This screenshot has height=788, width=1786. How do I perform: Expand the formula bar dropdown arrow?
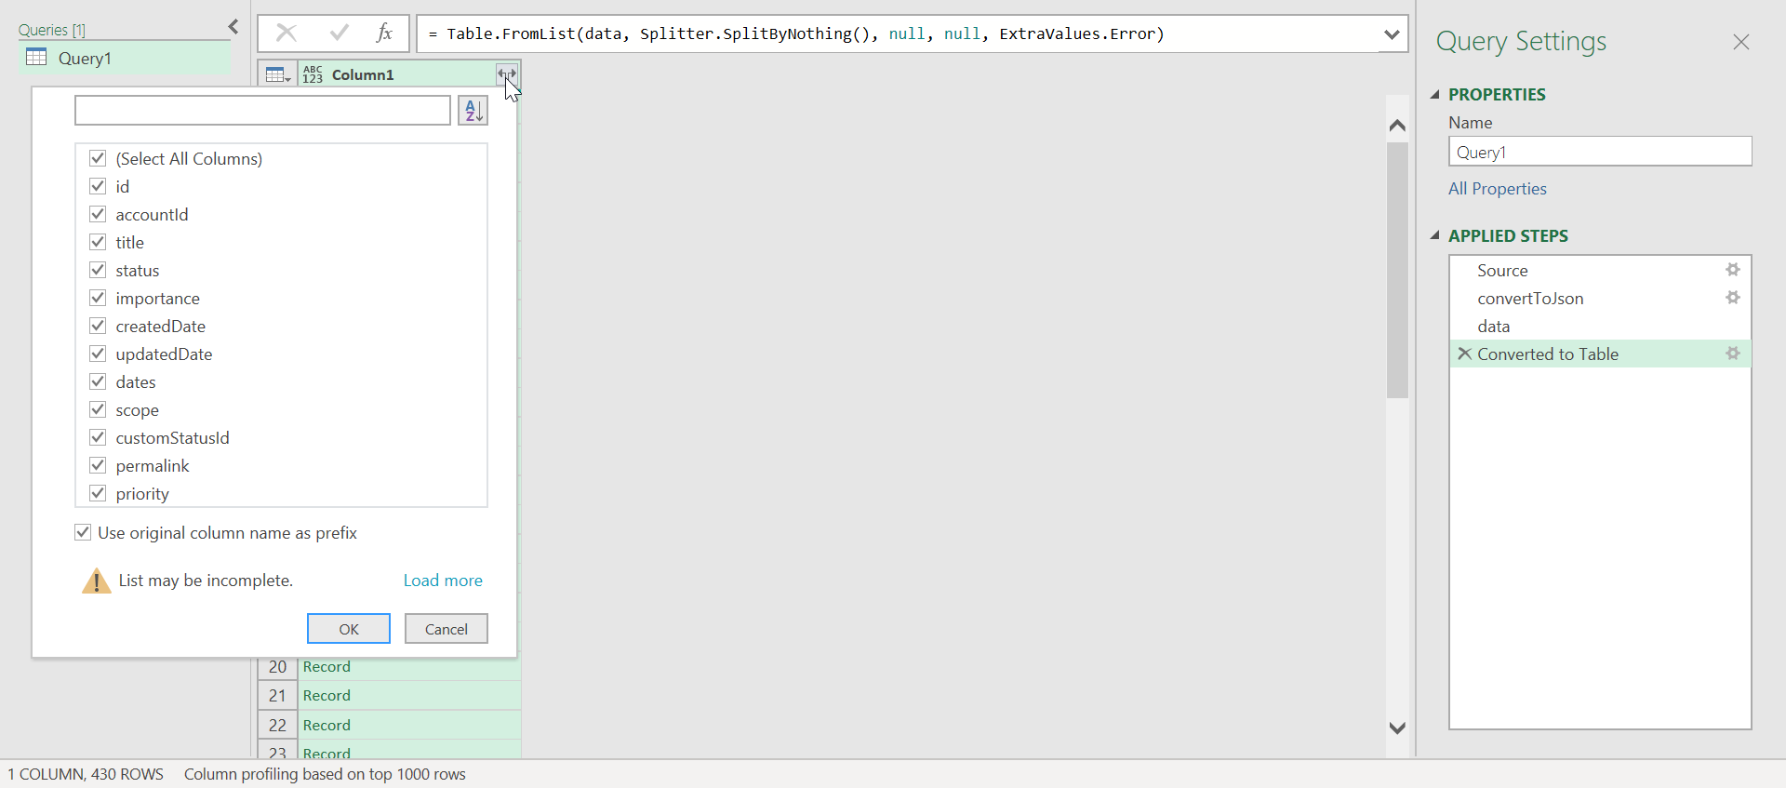1392,34
